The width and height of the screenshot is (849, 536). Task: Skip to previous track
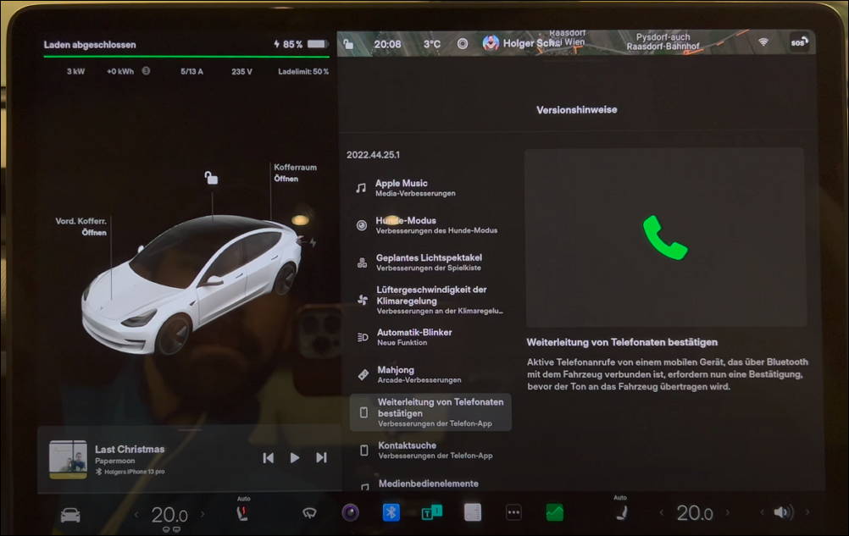268,458
